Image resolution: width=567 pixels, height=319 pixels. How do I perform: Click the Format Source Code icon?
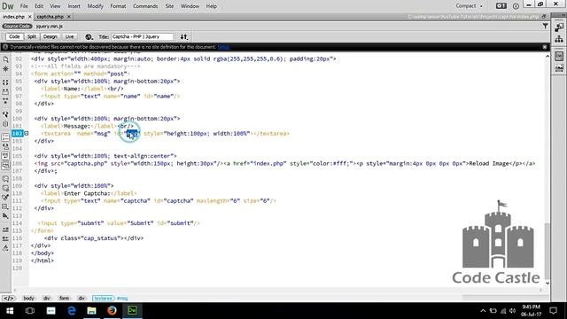[5, 248]
